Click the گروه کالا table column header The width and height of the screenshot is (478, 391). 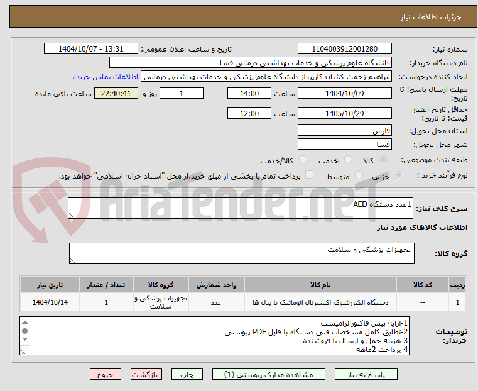point(161,285)
